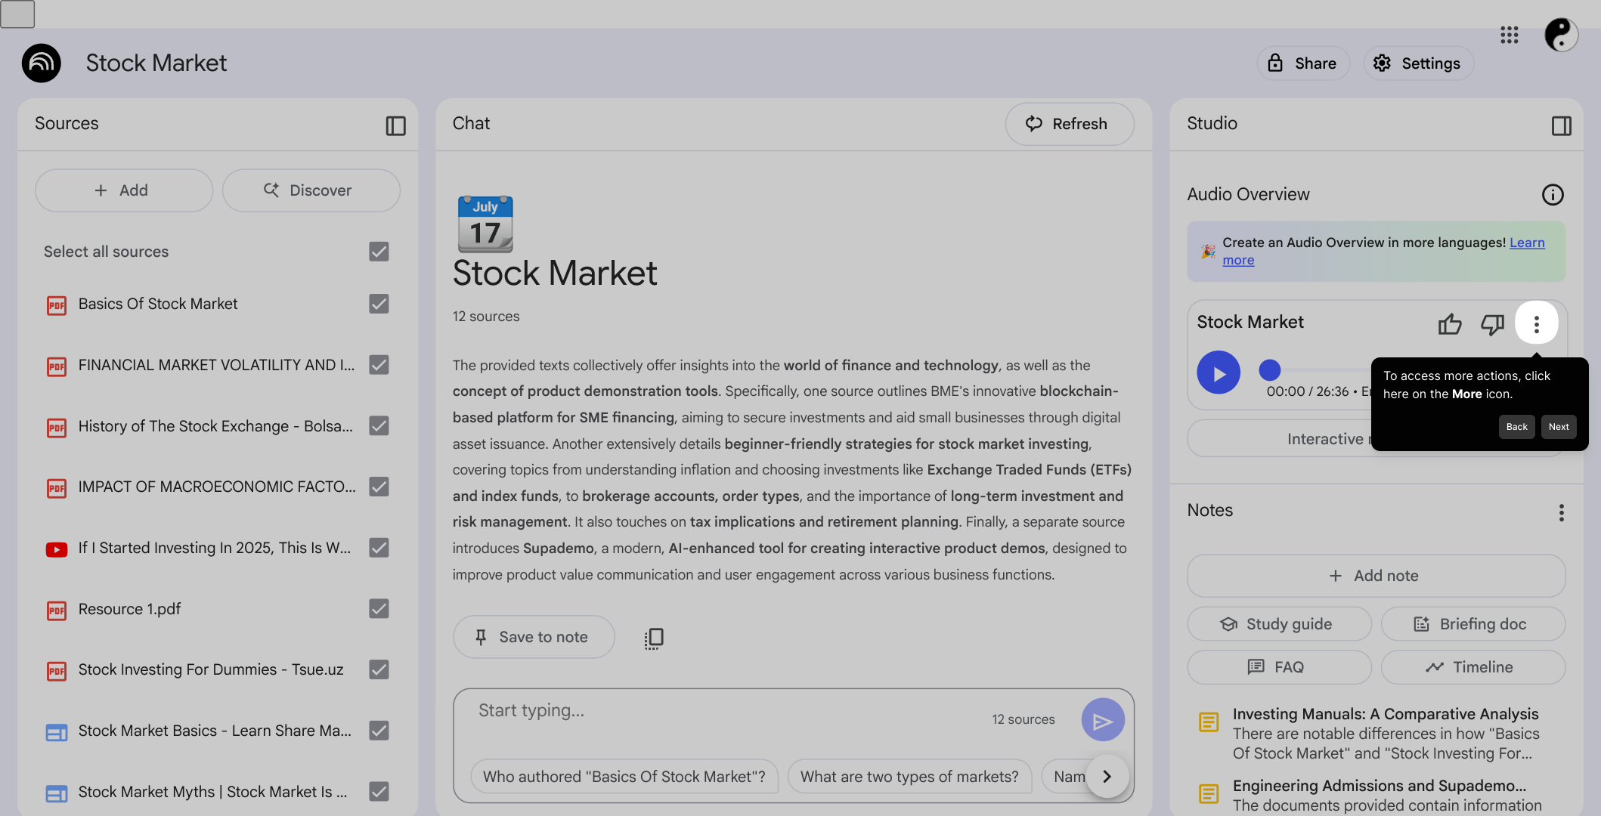The height and width of the screenshot is (816, 1601).
Task: Play the Stock Market audio overview
Action: 1218,372
